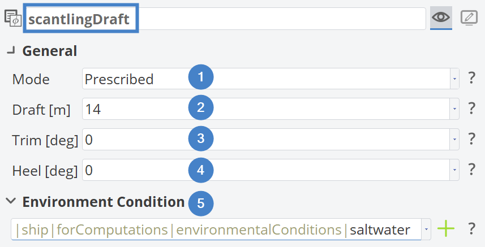The width and height of the screenshot is (485, 247).
Task: Click the object type icon beside scantlingDraft
Action: point(12,19)
